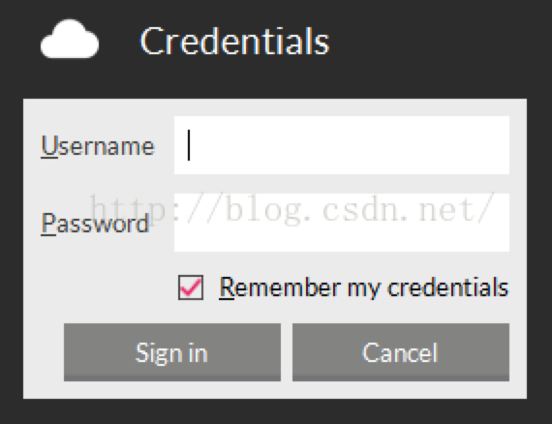This screenshot has height=424, width=552.
Task: Click the blog.csdn.net watermark text
Action: point(291,209)
